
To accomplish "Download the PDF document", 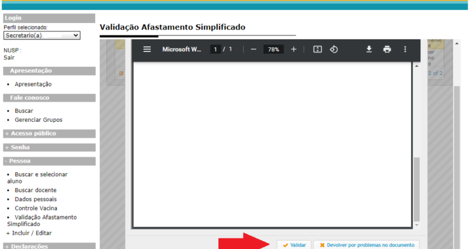I will point(369,49).
